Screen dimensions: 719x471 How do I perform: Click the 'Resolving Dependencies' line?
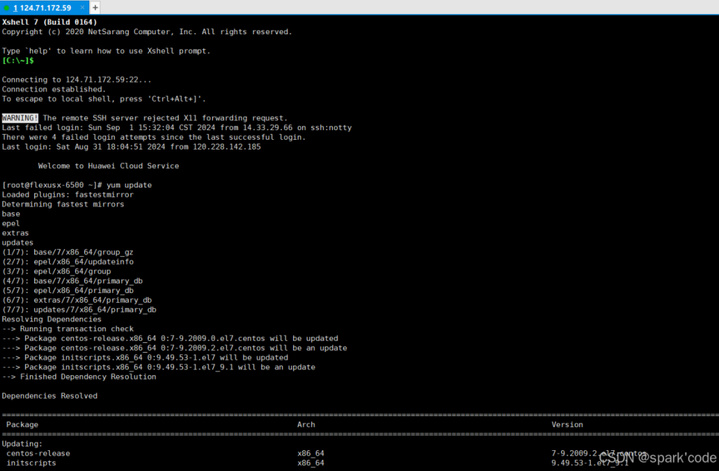[x=51, y=319]
